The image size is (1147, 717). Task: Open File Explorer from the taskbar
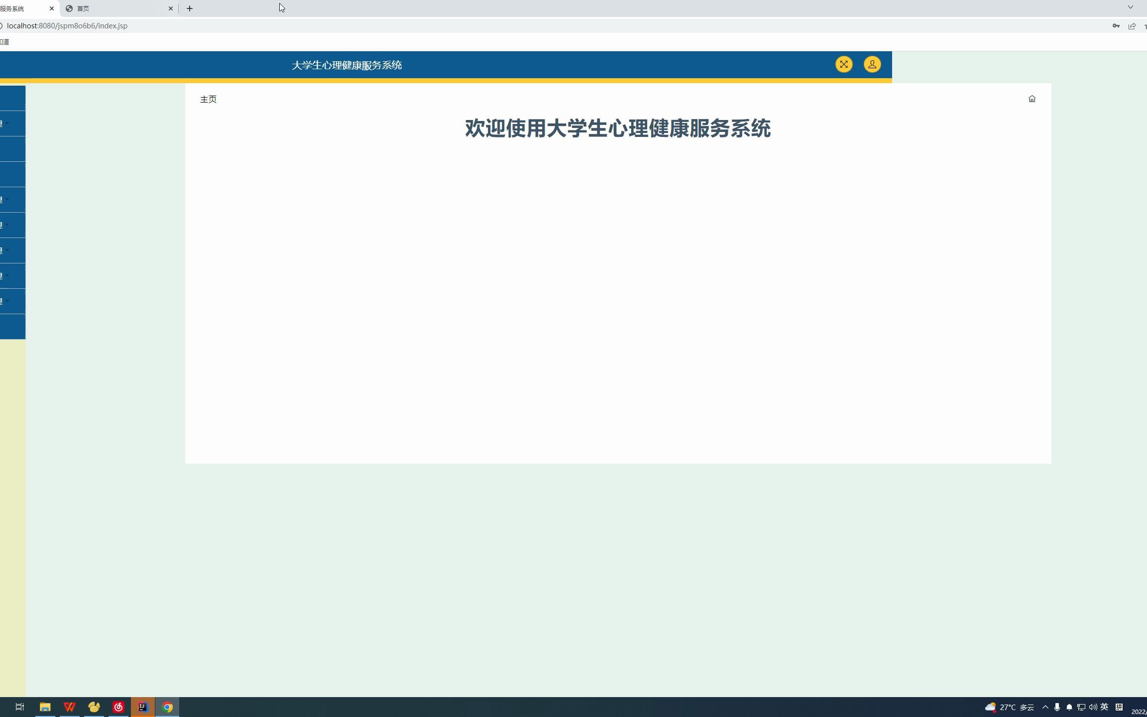click(x=45, y=707)
